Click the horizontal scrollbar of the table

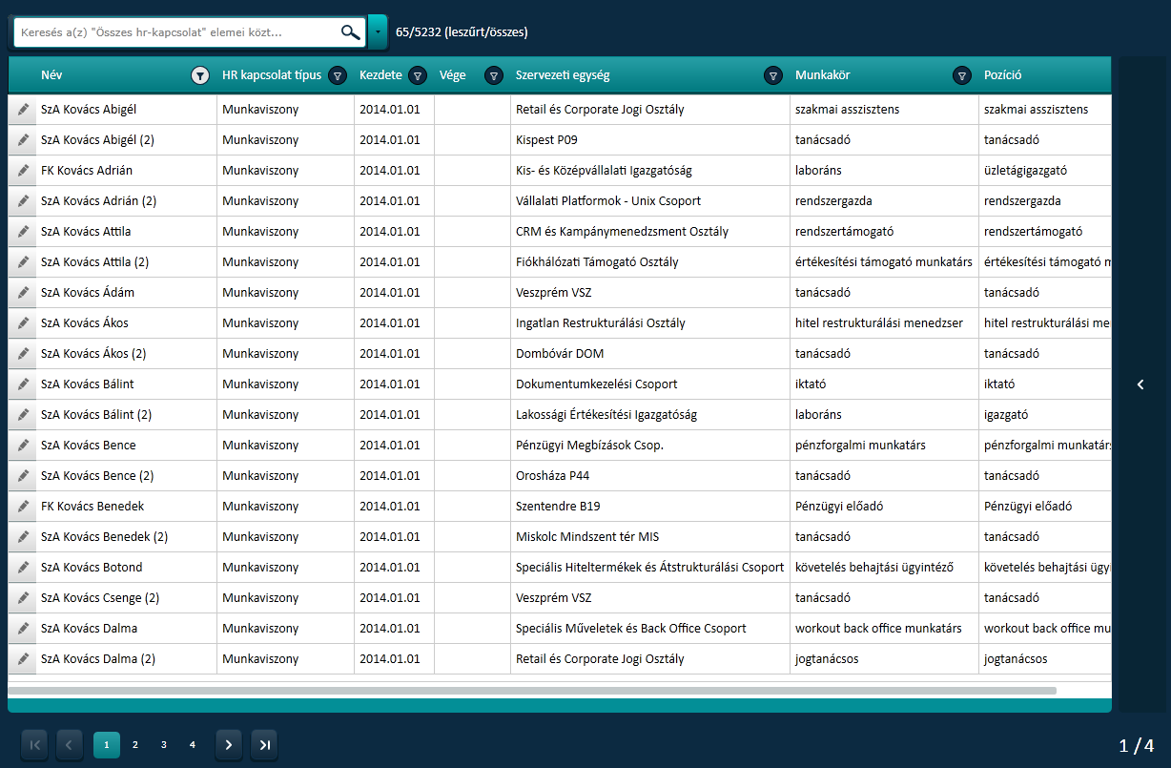532,690
